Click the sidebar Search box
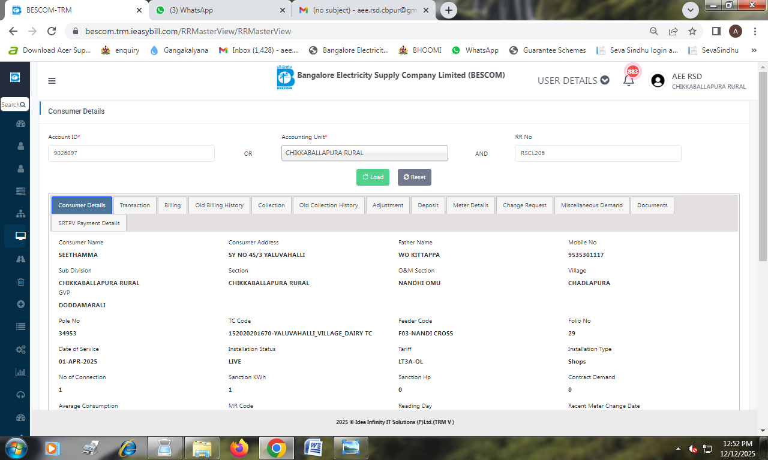This screenshot has width=768, height=460. point(14,104)
